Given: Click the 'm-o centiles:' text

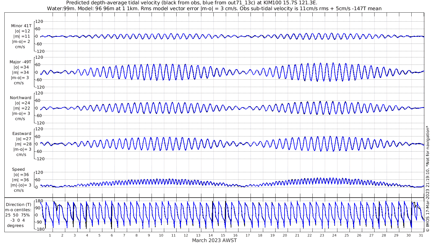Looking at the screenshot, I should (x=18, y=210).
